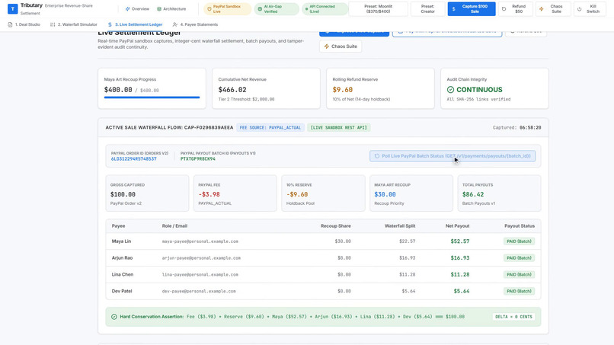
Task: Click Maya Lin's PAID (Batch) status badge
Action: click(x=519, y=241)
